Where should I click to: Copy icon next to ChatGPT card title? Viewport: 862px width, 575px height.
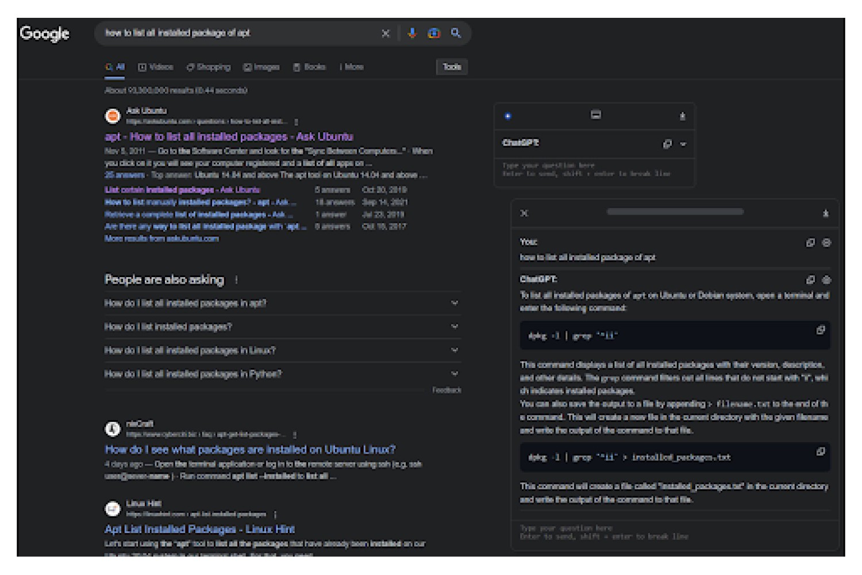click(x=667, y=144)
